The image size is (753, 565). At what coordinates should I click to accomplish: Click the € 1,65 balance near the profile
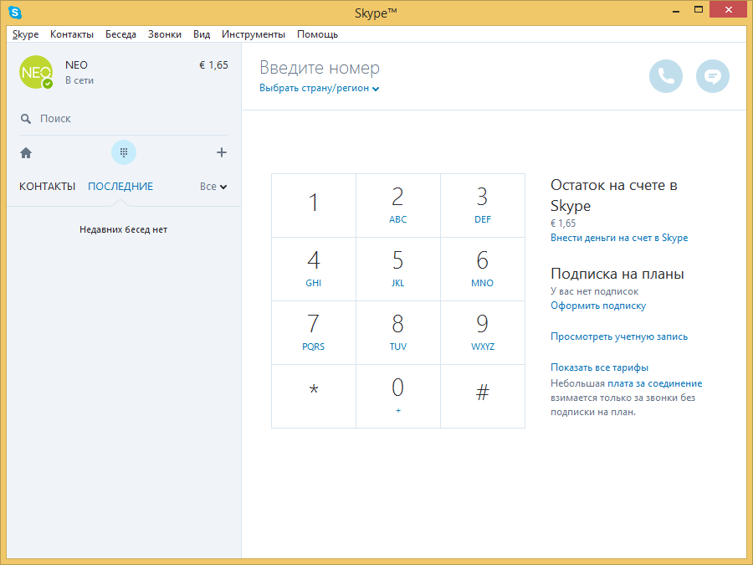pyautogui.click(x=213, y=64)
